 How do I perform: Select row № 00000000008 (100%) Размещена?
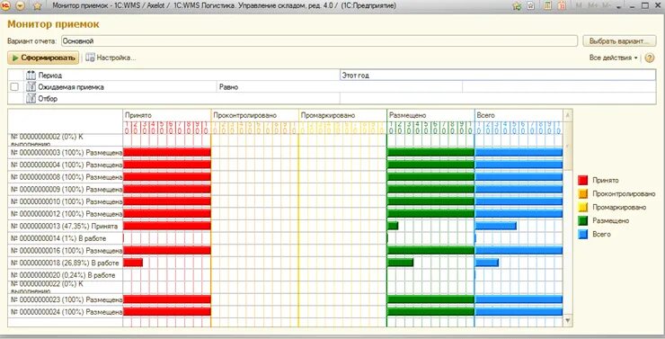point(66,176)
